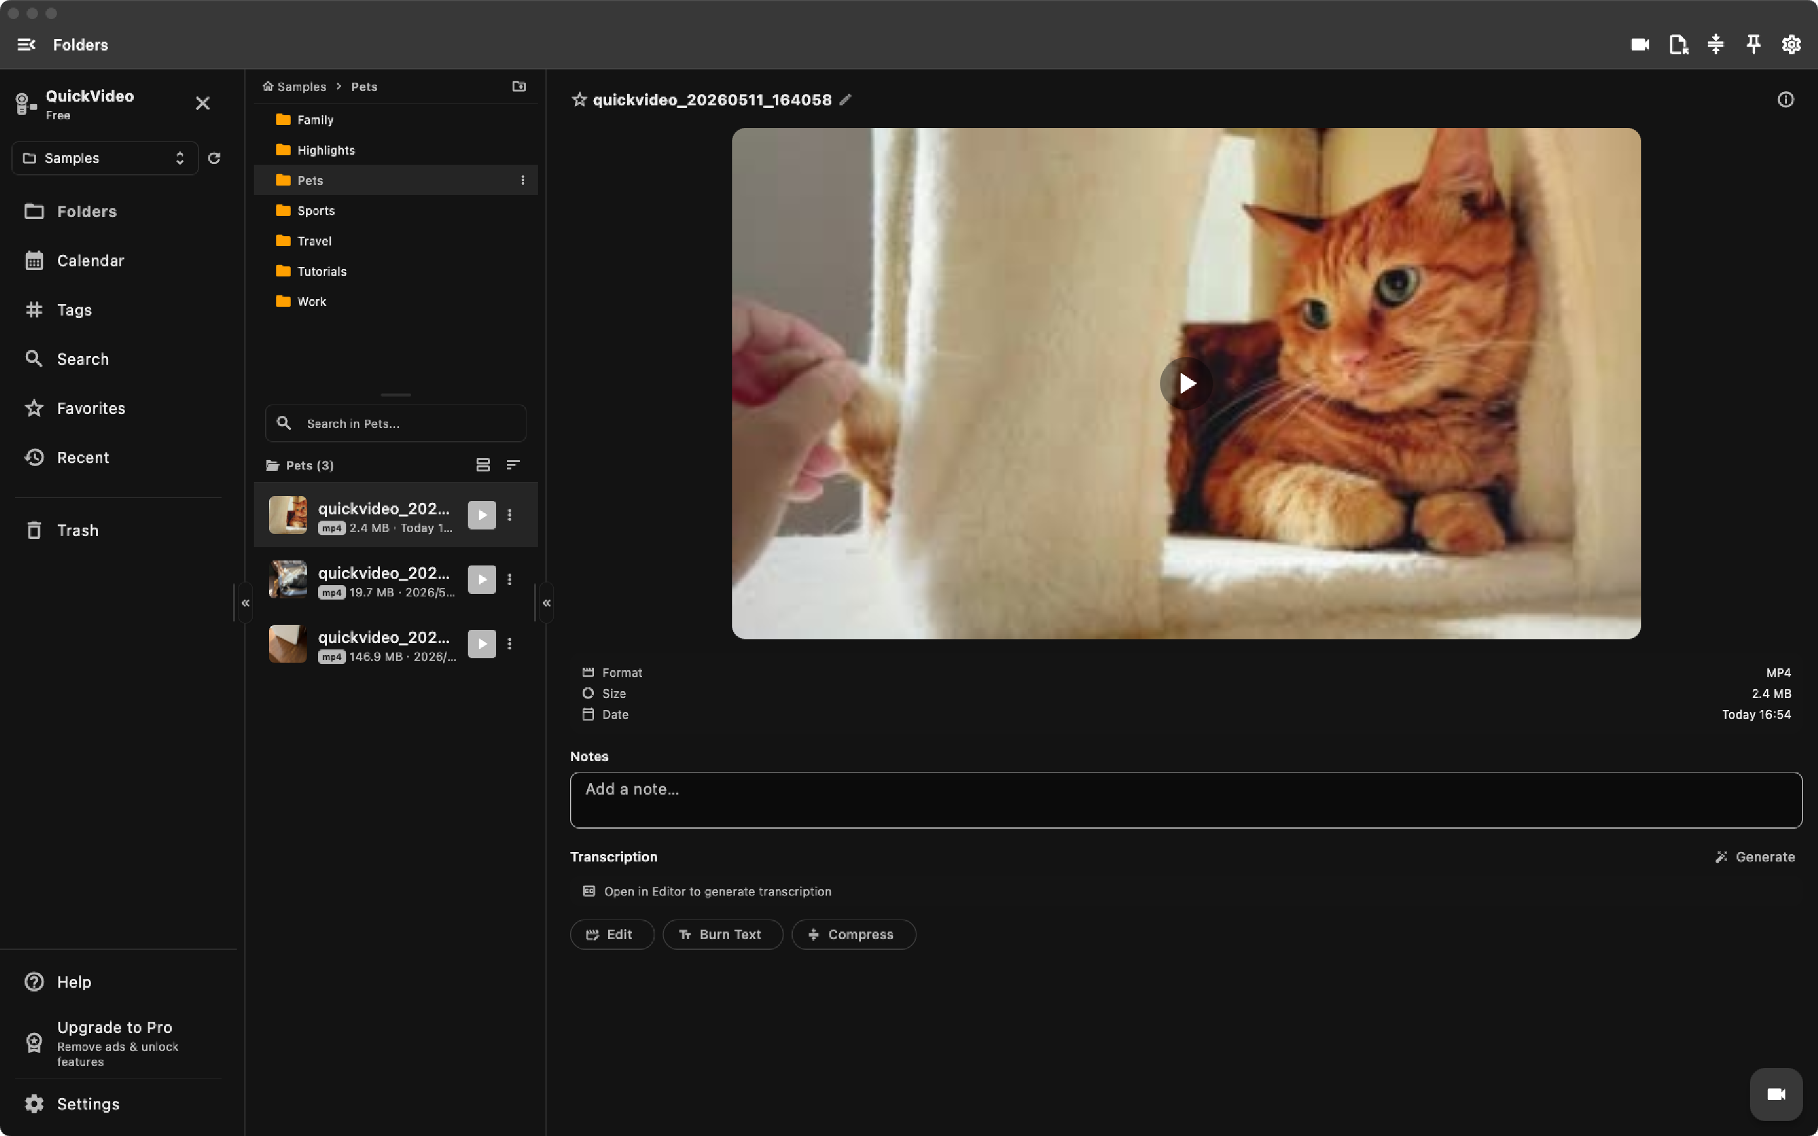
Task: Click Generate transcription
Action: point(1755,857)
